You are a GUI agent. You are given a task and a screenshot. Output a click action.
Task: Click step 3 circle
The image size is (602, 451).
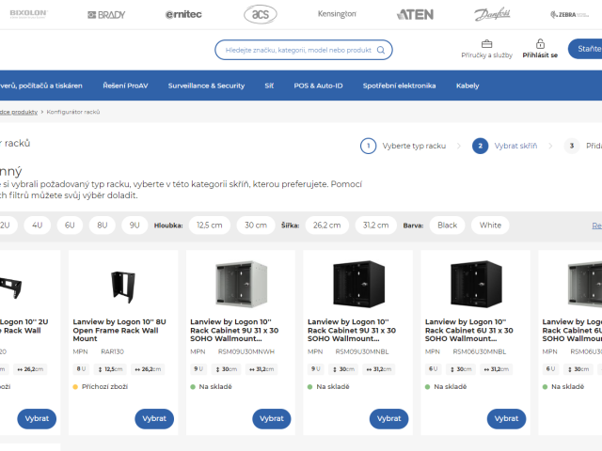[x=572, y=146]
